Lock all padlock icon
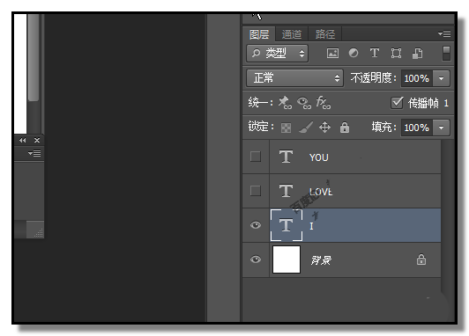469x336 pixels. 345,128
